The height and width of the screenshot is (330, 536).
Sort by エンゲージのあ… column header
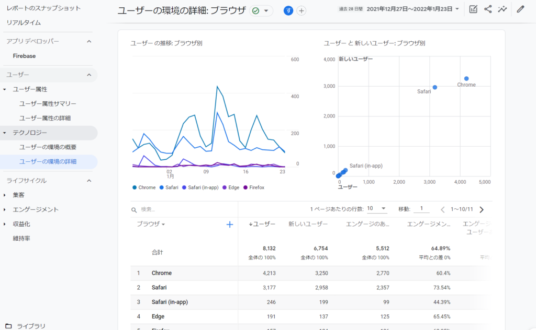point(367,224)
